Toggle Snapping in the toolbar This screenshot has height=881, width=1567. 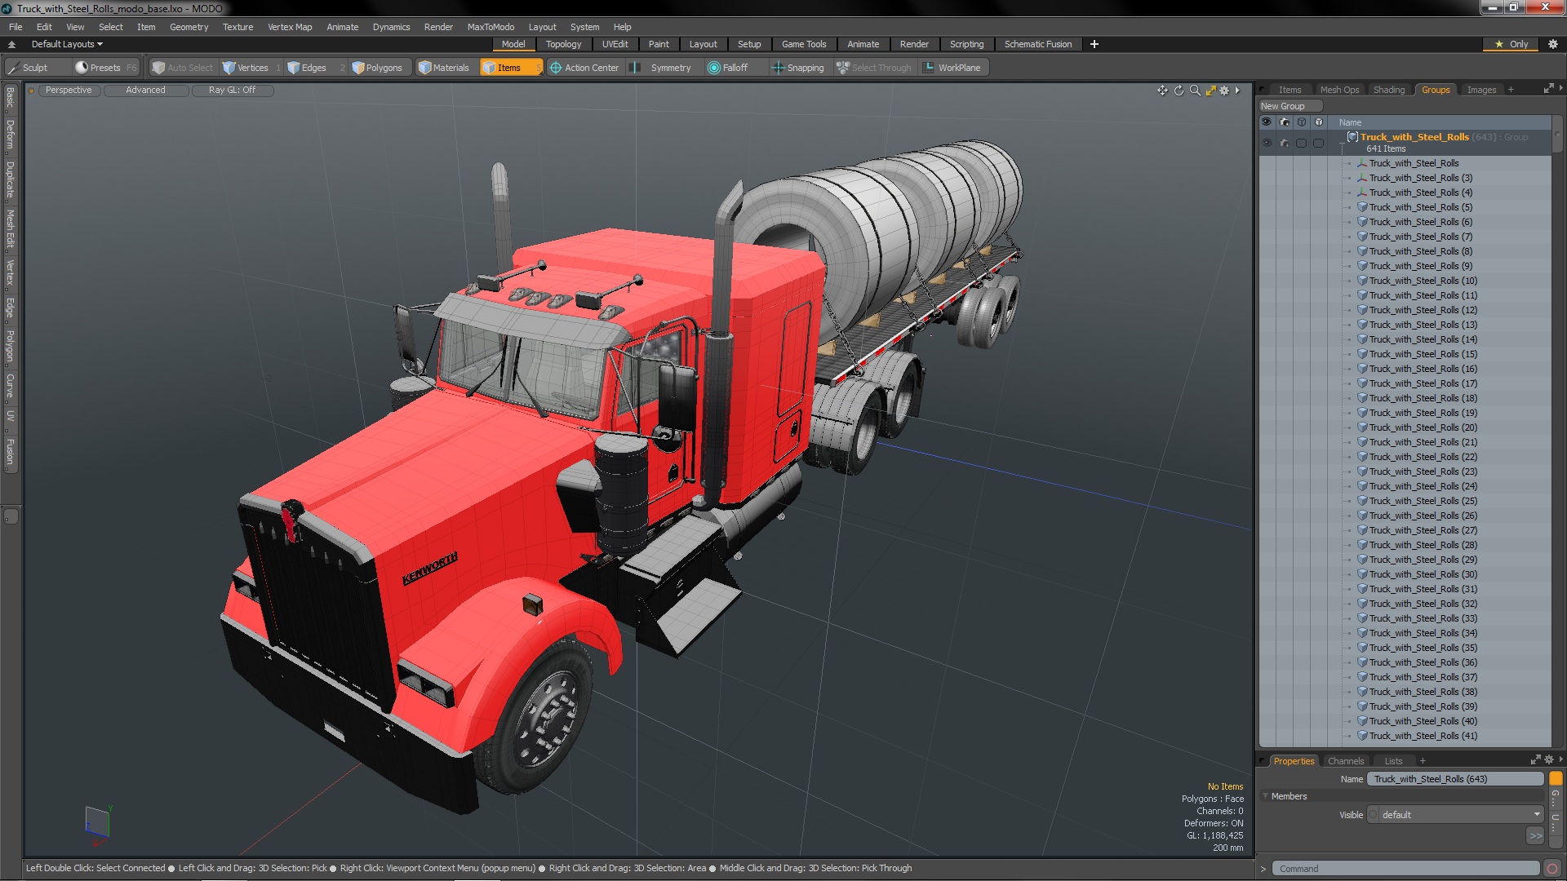(797, 68)
